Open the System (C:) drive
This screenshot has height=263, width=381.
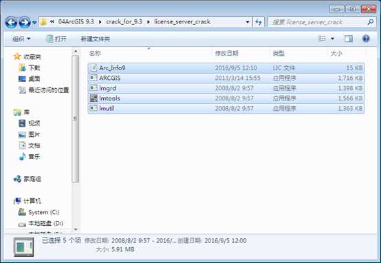[x=44, y=212]
